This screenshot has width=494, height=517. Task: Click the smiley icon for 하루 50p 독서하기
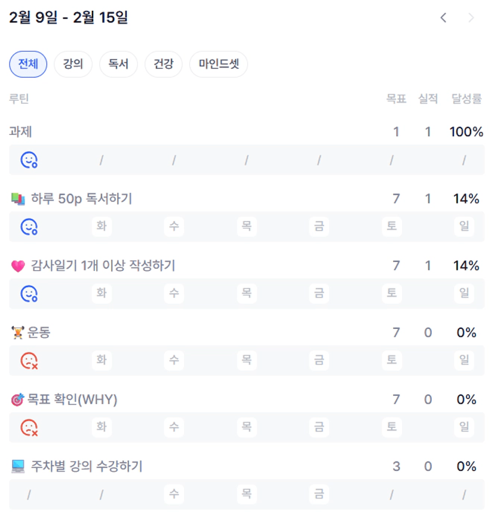pos(29,227)
